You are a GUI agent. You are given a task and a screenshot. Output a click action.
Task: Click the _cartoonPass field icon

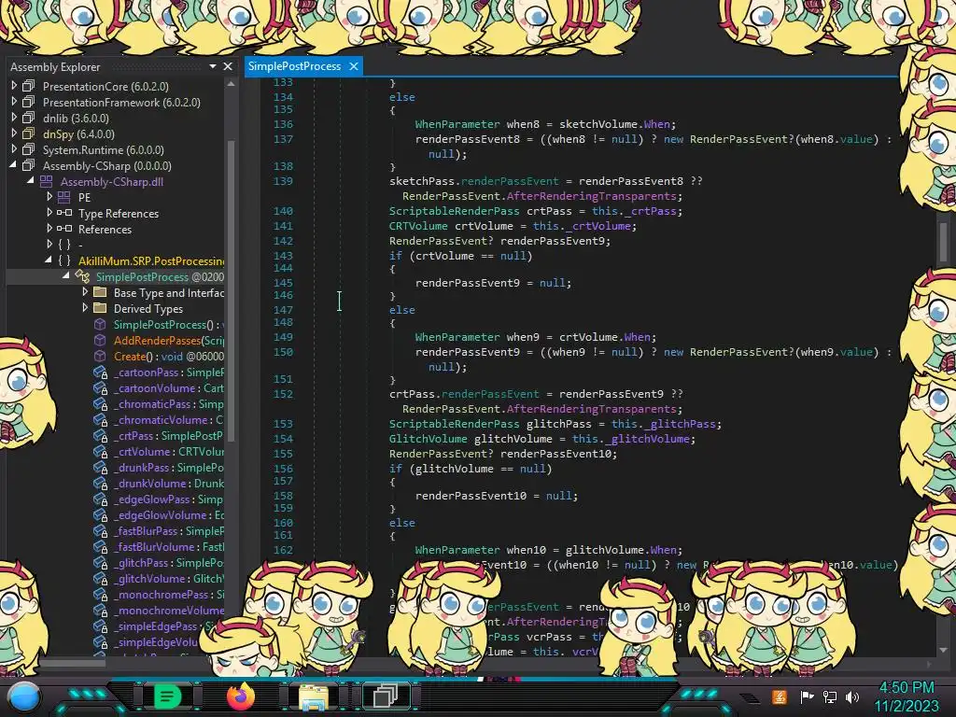(100, 372)
